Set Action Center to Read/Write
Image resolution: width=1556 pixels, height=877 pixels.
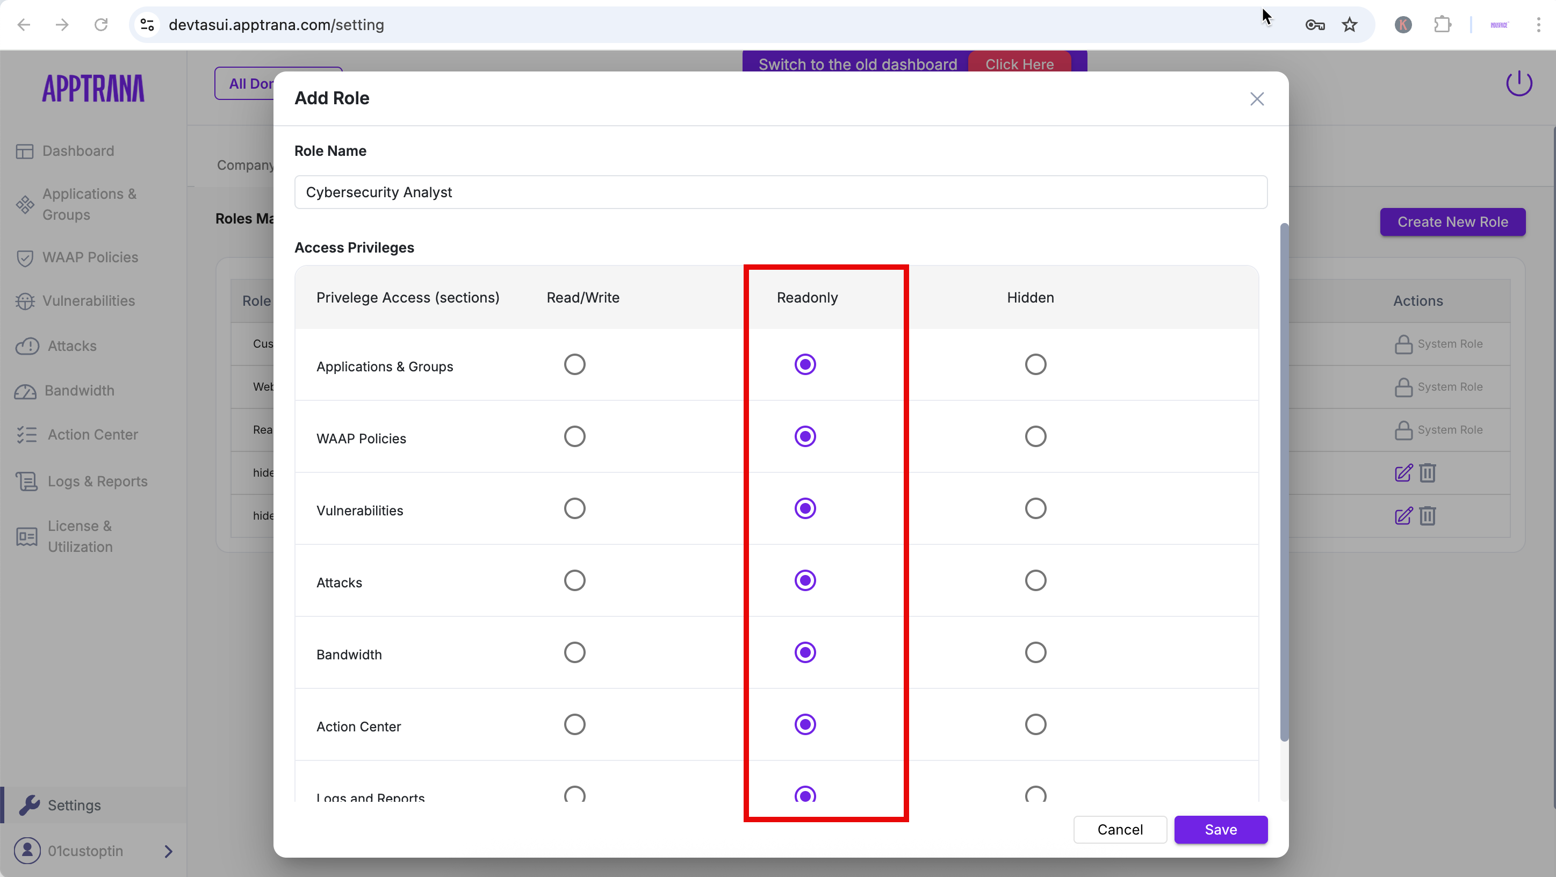coord(574,724)
